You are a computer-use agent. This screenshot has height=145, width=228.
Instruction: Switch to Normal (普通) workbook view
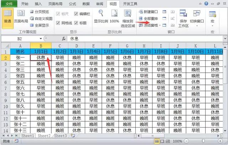7,18
